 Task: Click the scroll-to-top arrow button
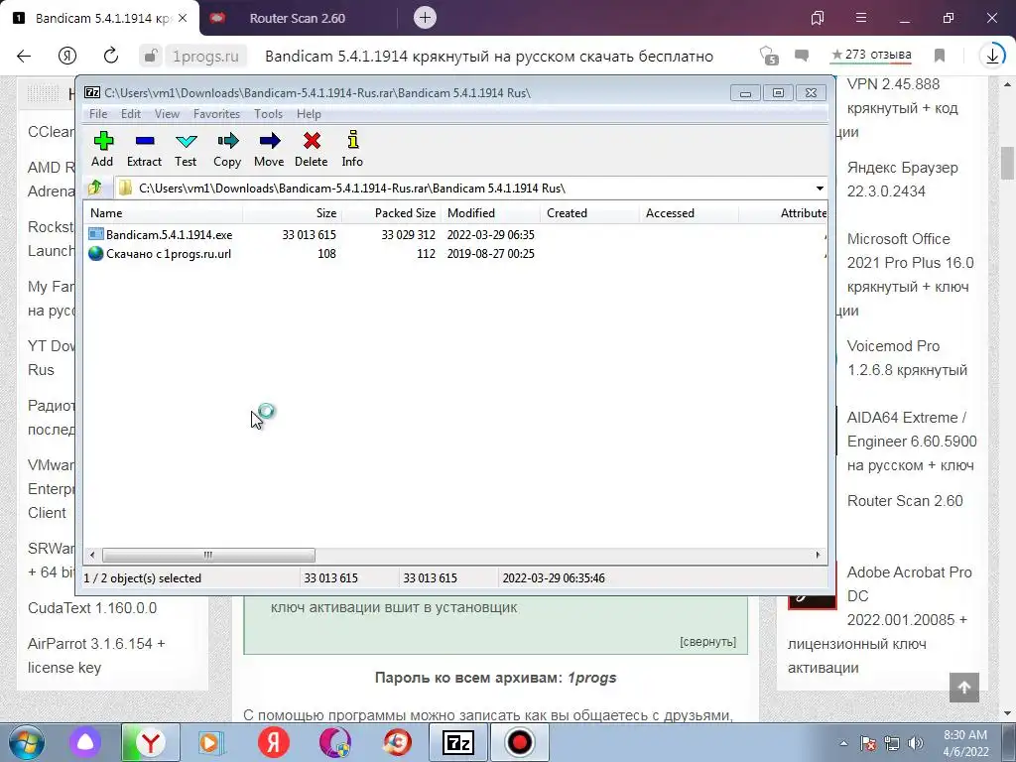pyautogui.click(x=964, y=688)
